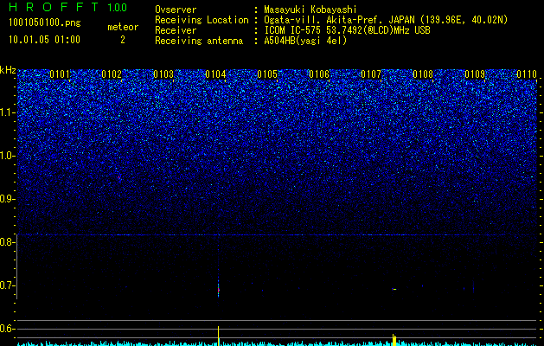Click the kHz axis unit label
The image size is (544, 346).
pyautogui.click(x=8, y=70)
